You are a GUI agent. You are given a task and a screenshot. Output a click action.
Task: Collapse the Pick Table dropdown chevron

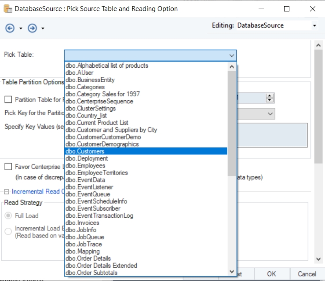tap(231, 55)
